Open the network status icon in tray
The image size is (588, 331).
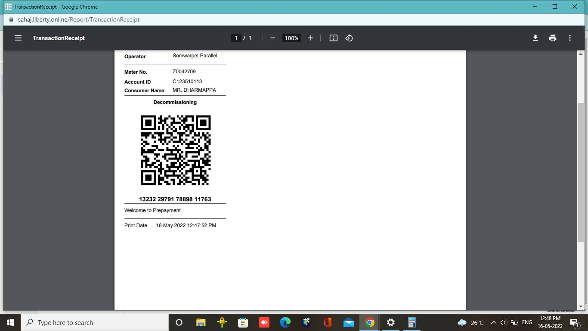(514, 322)
